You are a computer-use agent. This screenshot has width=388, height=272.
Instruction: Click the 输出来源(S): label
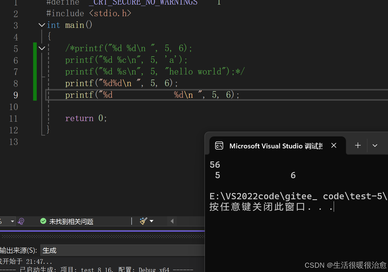(18, 250)
